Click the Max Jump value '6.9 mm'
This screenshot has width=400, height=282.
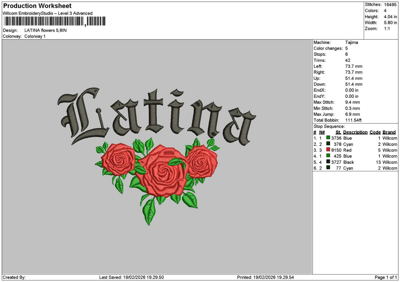pos(352,114)
